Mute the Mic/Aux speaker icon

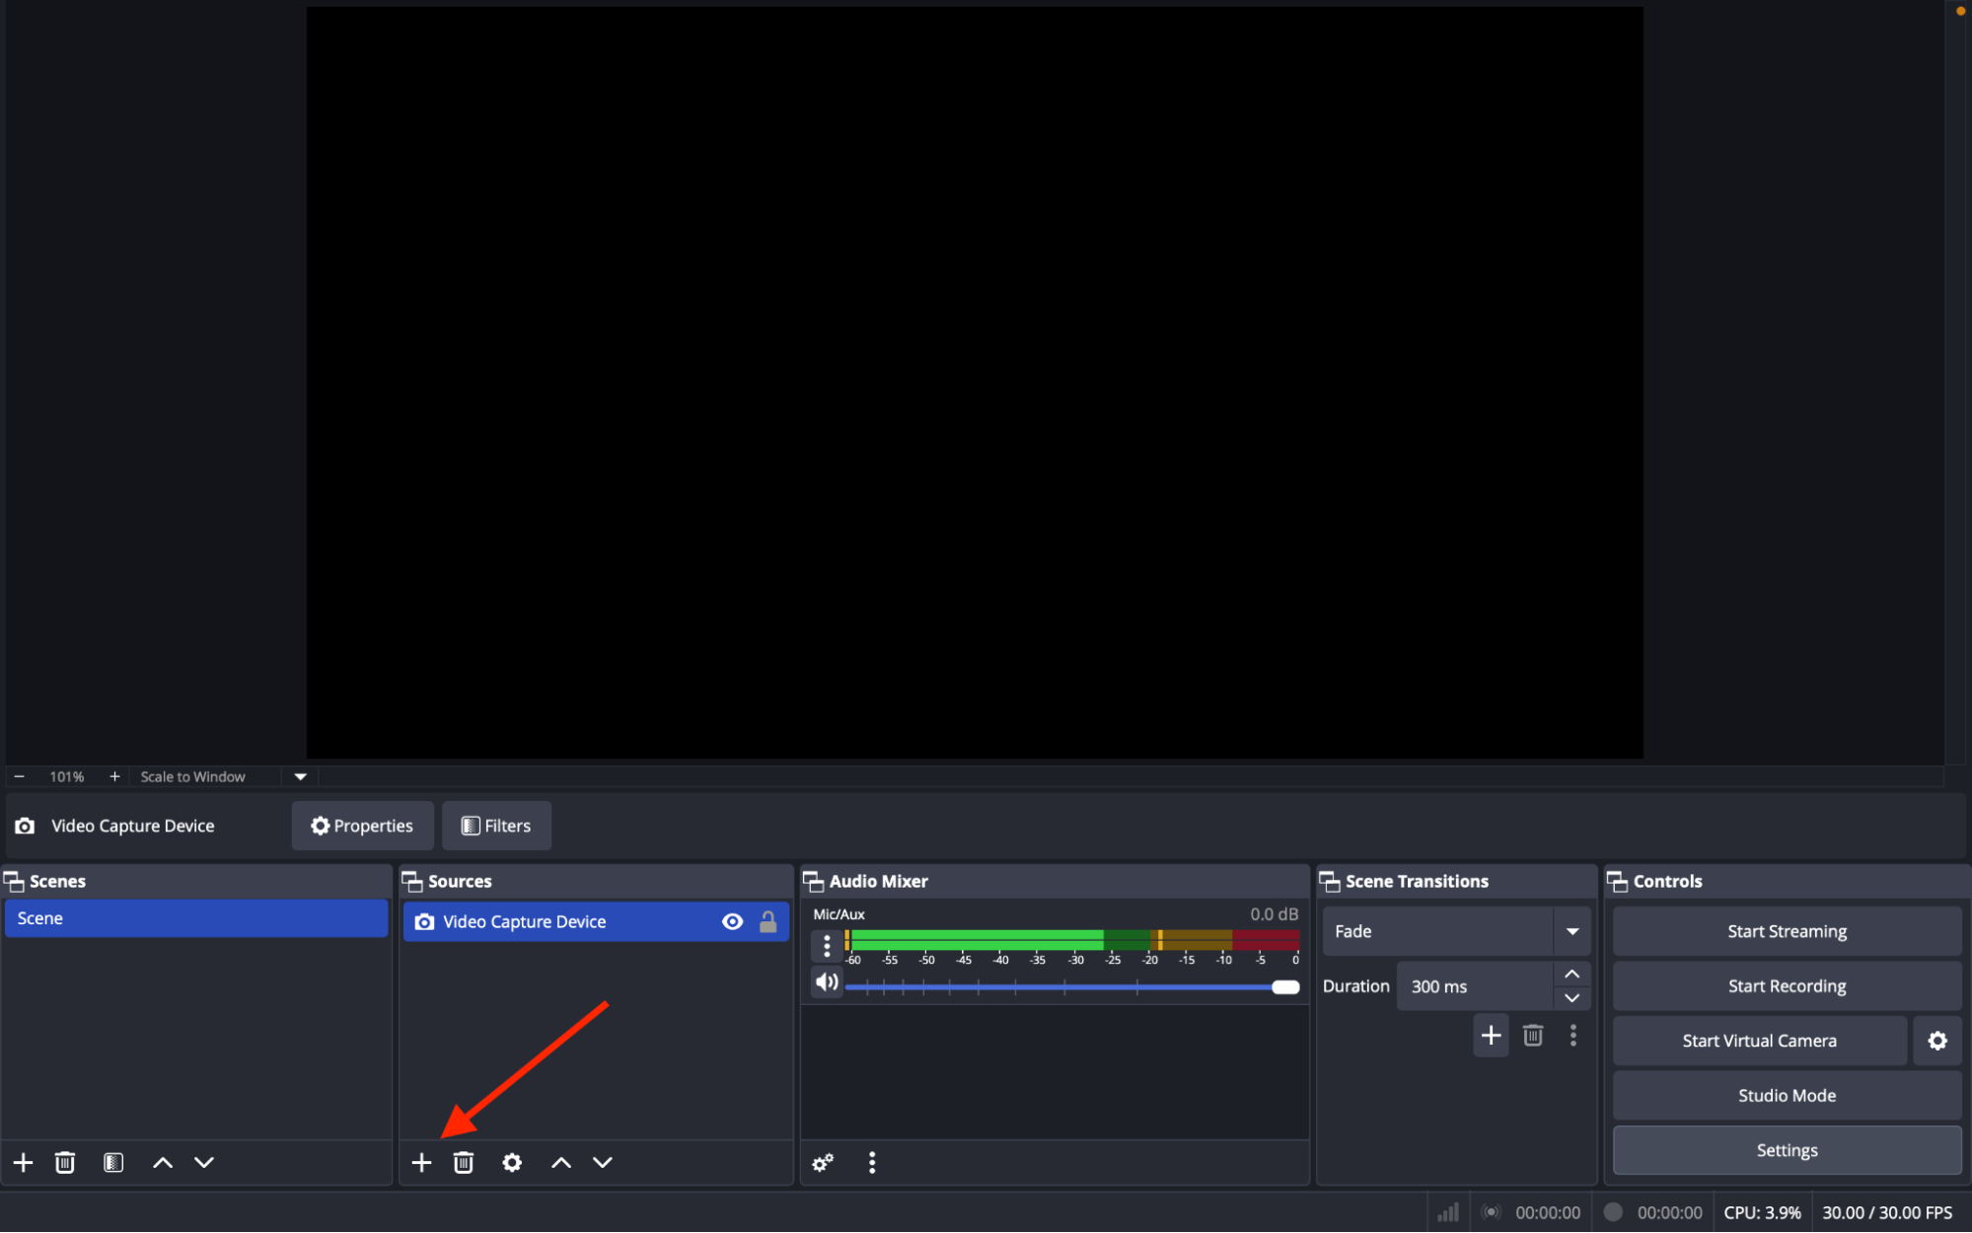pos(827,982)
